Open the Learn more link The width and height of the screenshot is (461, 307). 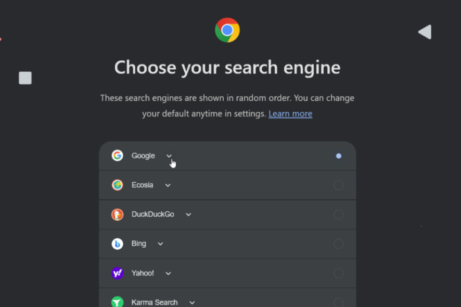(x=290, y=114)
